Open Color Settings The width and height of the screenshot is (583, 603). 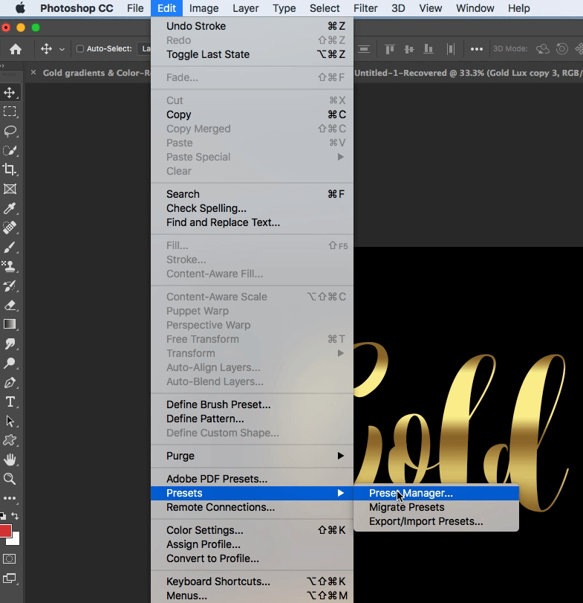click(x=252, y=530)
